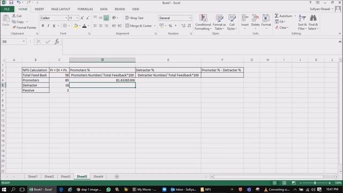This screenshot has height=193, width=343.
Task: Click the Delete cells button
Action: point(255,21)
